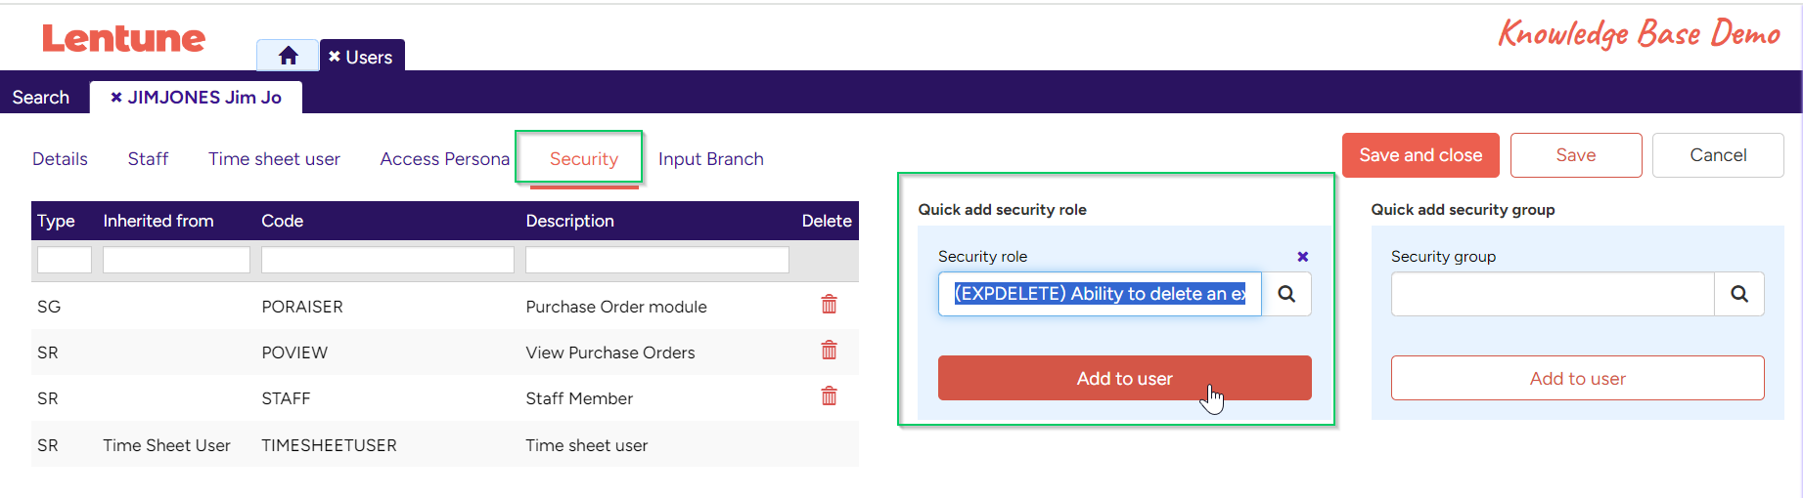Switch to the Staff tab
Screen dimensions: 1803x498
(x=148, y=159)
